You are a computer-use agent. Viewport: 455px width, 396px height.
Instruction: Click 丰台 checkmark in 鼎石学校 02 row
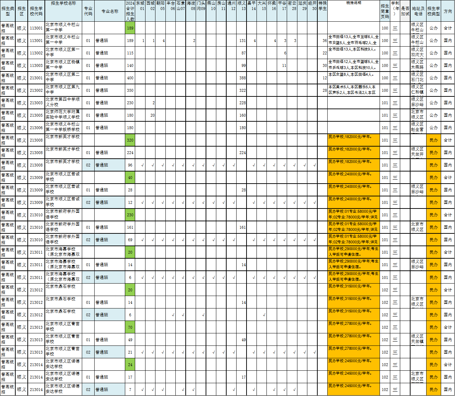[173, 315]
